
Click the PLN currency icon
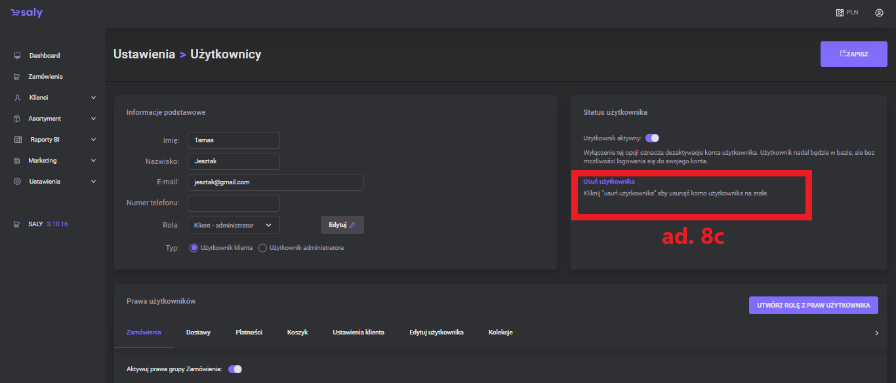point(840,12)
